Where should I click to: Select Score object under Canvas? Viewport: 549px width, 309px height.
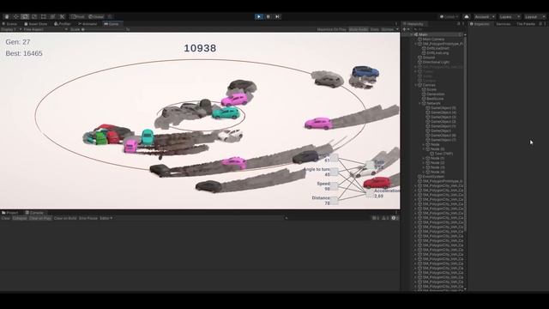tap(431, 89)
